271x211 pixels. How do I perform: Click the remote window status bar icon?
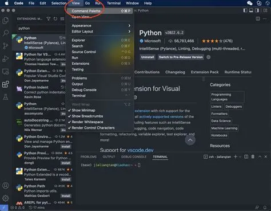click(x=4, y=208)
